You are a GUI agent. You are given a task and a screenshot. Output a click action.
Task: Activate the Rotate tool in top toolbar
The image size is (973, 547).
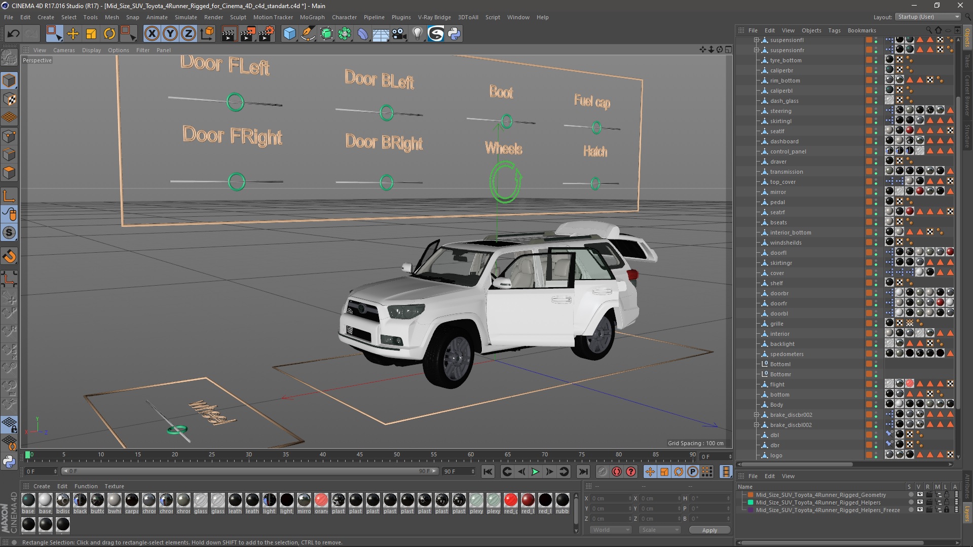[x=109, y=34]
